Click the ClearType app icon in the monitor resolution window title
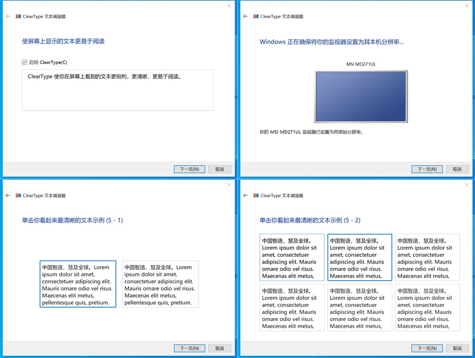This screenshot has width=475, height=358. tap(256, 16)
